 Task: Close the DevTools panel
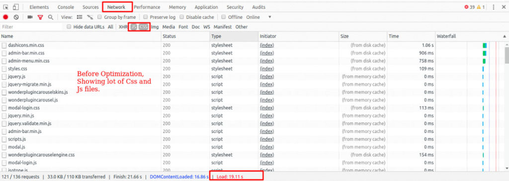point(504,7)
